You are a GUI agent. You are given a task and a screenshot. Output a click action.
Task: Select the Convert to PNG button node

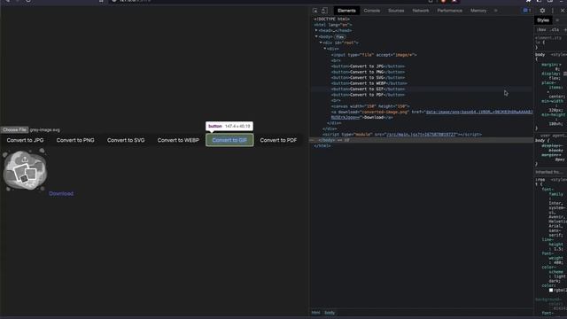[369, 72]
